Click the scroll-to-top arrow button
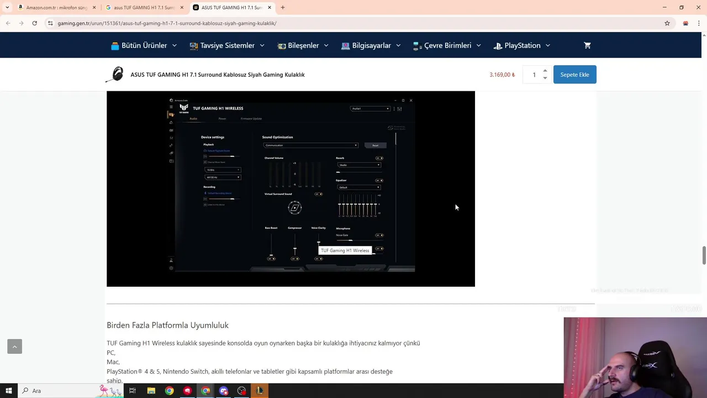Image resolution: width=707 pixels, height=398 pixels. [14, 347]
